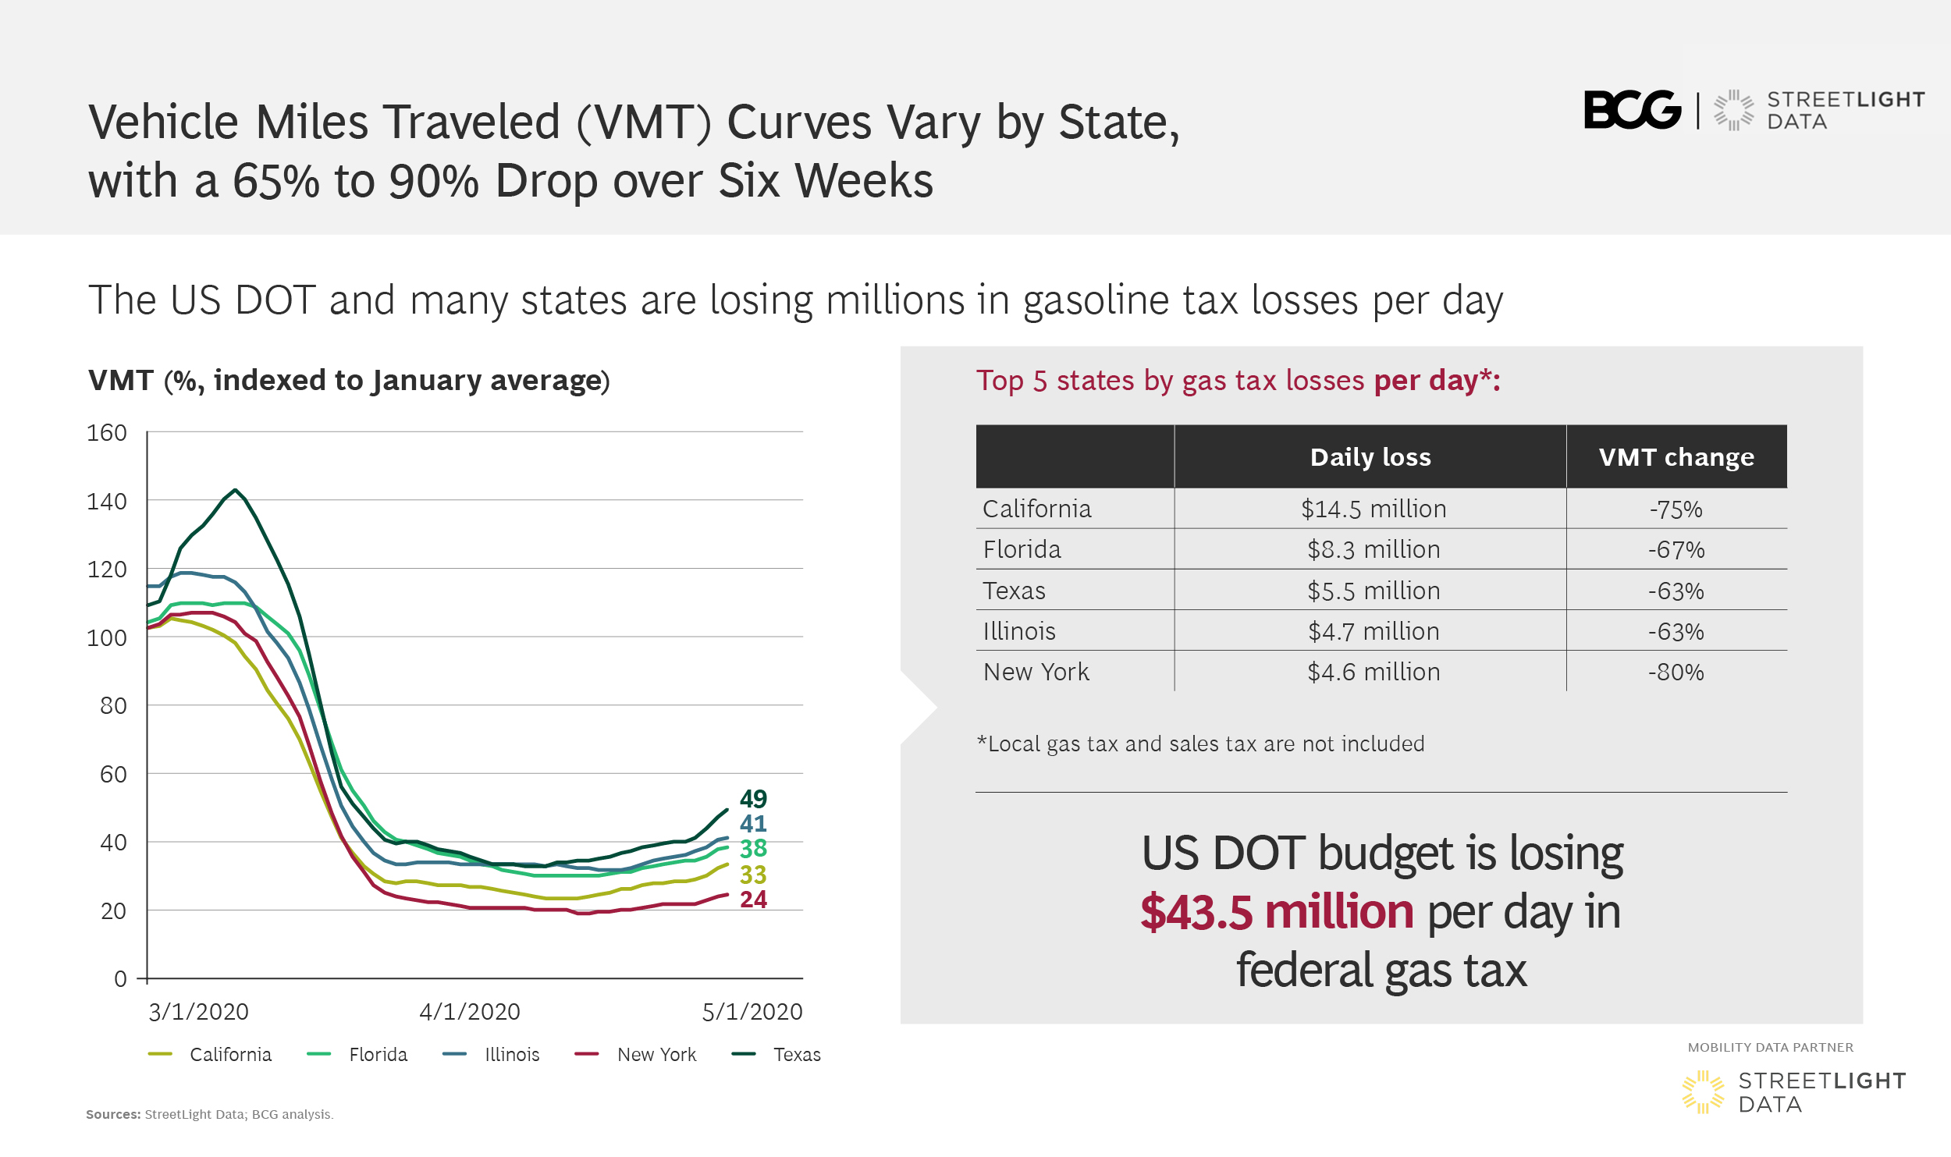Click New York's -80% VMT change

point(1676,672)
